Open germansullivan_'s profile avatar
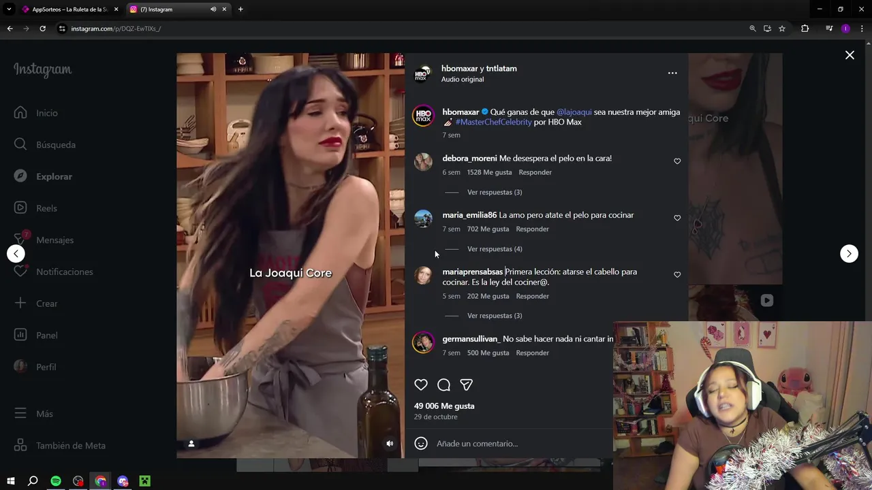Viewport: 872px width, 490px height. (x=423, y=342)
